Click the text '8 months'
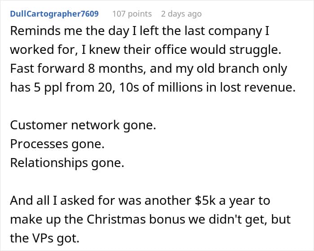This screenshot has height=251, width=314. coord(111,69)
